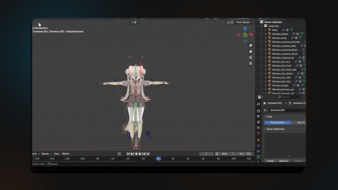Screen dimensions: 338x190
Task: Jump to the timeline end frame
Action: pos(148,154)
